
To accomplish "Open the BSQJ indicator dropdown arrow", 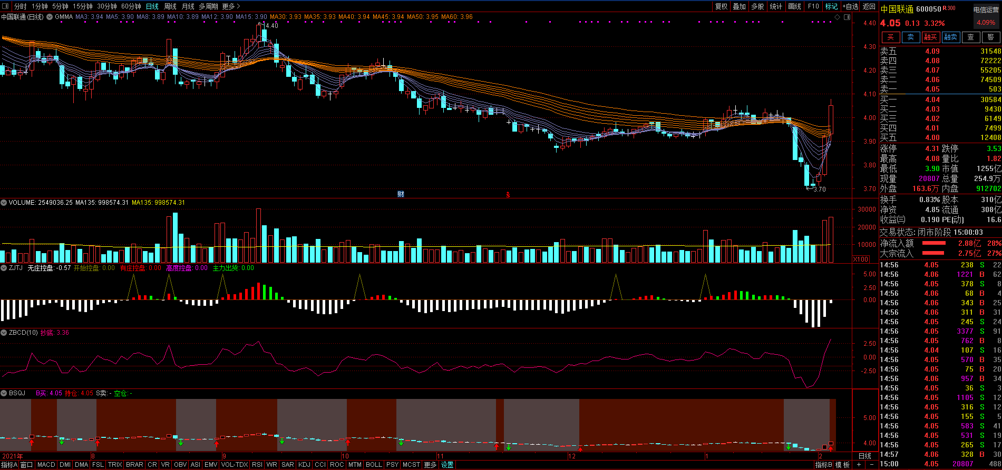I will pyautogui.click(x=4, y=393).
